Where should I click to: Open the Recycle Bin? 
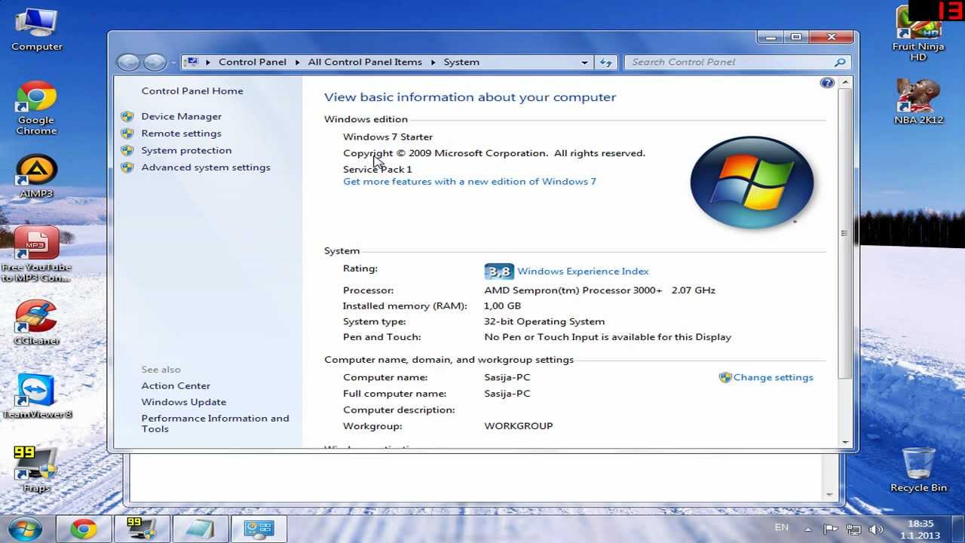pyautogui.click(x=918, y=470)
